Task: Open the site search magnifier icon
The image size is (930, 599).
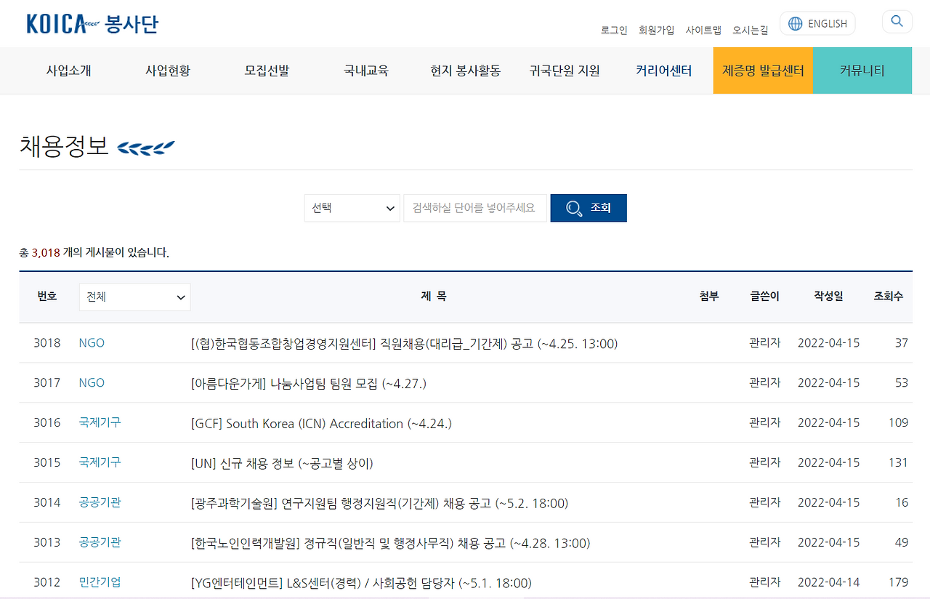Action: coord(897,21)
